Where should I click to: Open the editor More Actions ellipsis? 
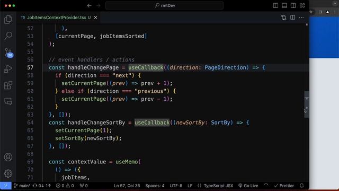301,18
